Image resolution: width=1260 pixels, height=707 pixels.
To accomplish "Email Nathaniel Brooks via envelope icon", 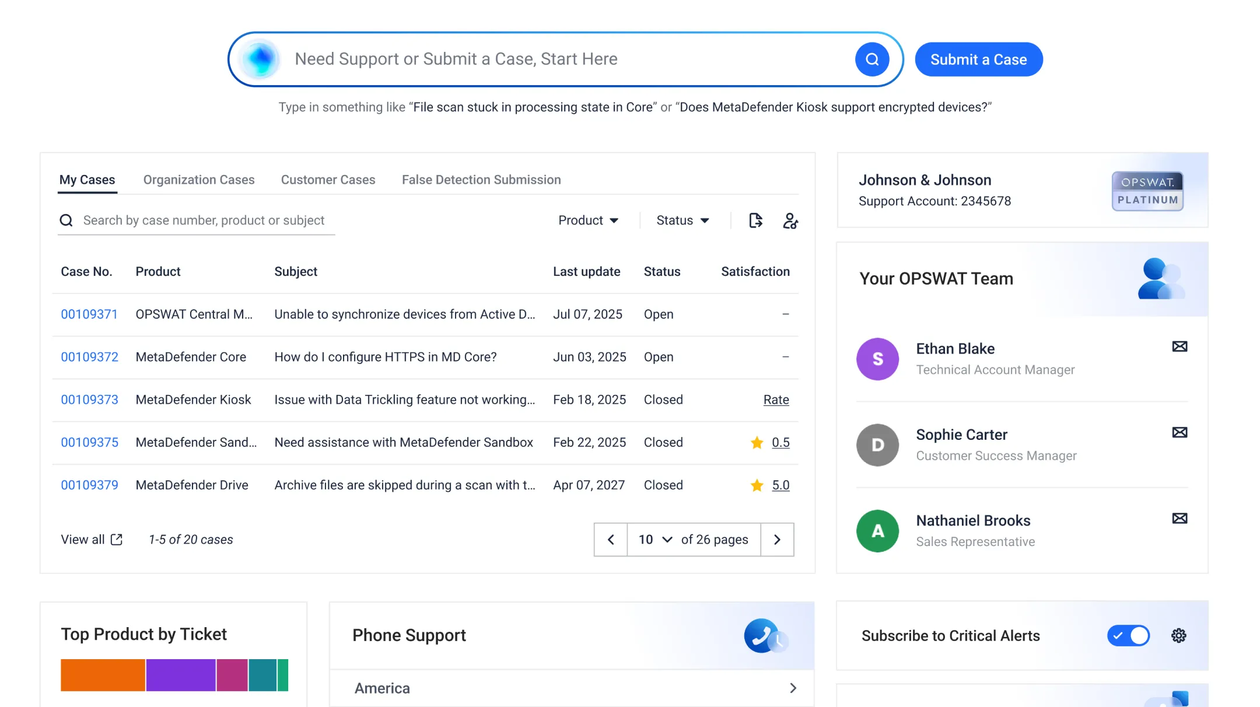I will pyautogui.click(x=1179, y=518).
